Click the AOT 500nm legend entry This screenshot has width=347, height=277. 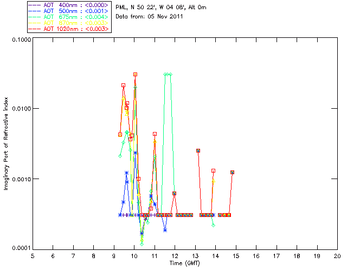tap(69, 11)
